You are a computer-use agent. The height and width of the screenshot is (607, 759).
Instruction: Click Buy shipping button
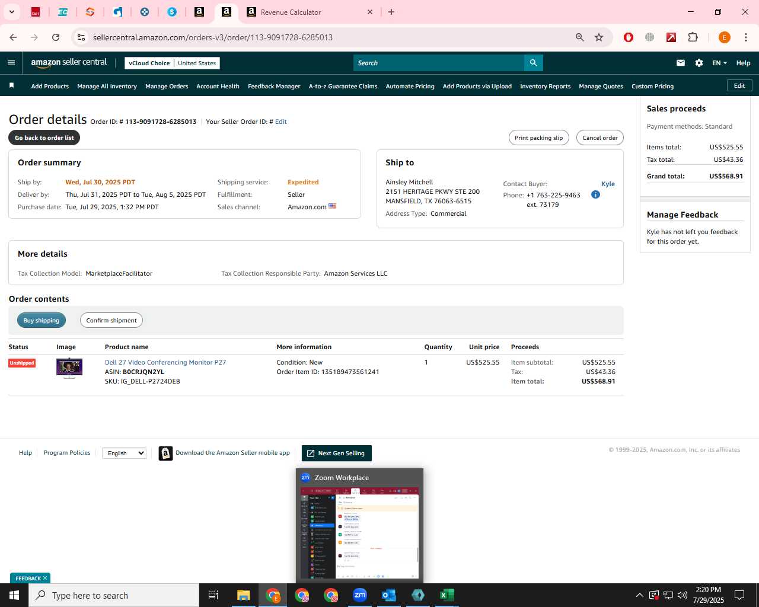41,320
